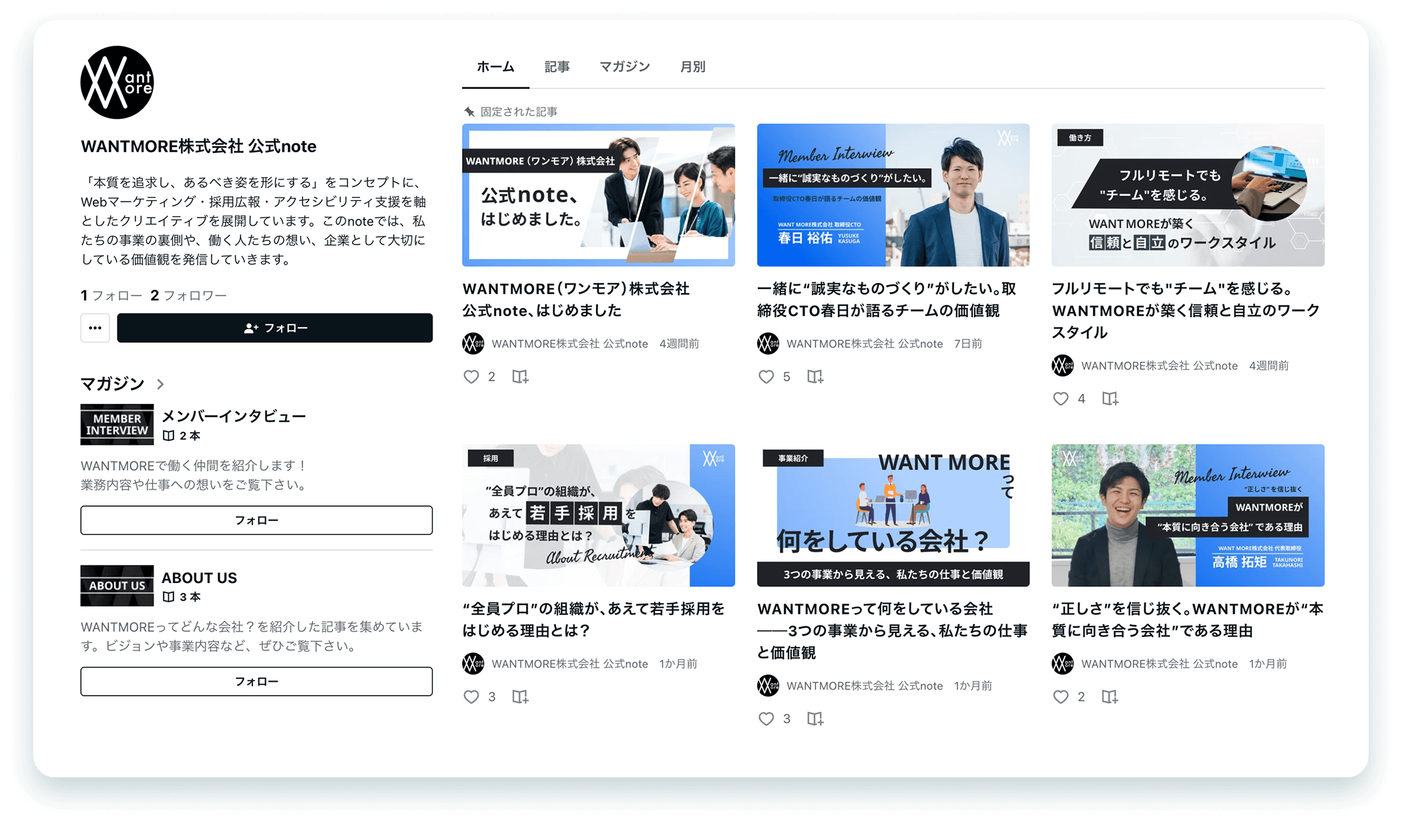Open 公式note、はじめました article thumbnail

click(599, 195)
